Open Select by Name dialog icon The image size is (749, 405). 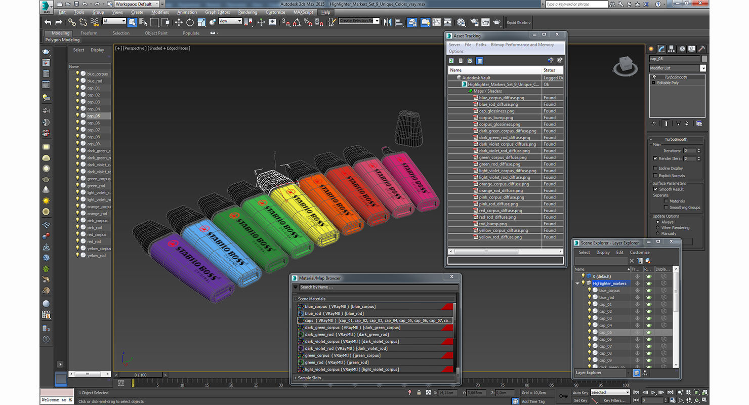coord(143,22)
